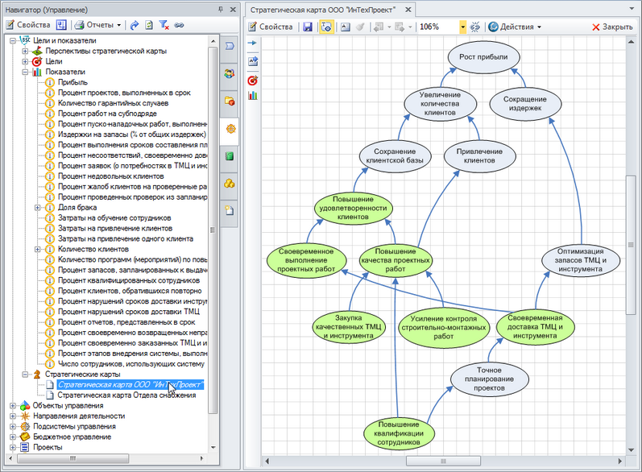
Task: Click the blue redo arrow icon in Navigator
Action: [x=135, y=25]
